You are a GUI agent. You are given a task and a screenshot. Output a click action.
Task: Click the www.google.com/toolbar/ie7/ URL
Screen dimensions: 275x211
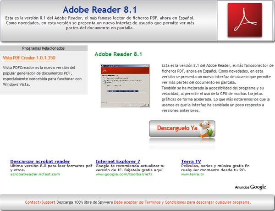pyautogui.click(x=124, y=174)
